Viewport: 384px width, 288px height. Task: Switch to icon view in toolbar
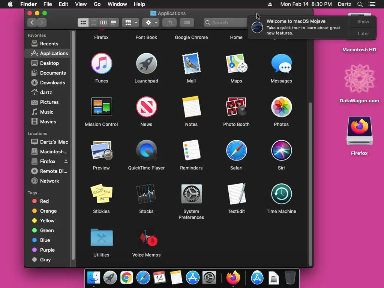(83, 22)
